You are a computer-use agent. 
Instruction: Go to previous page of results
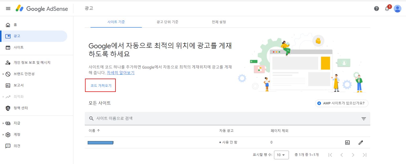tap(342, 155)
